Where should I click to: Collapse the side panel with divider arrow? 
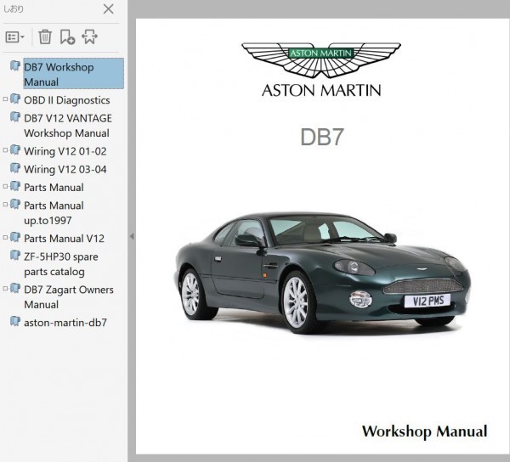[x=132, y=236]
